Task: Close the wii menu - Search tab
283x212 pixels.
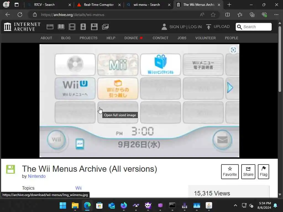Action: [169, 5]
